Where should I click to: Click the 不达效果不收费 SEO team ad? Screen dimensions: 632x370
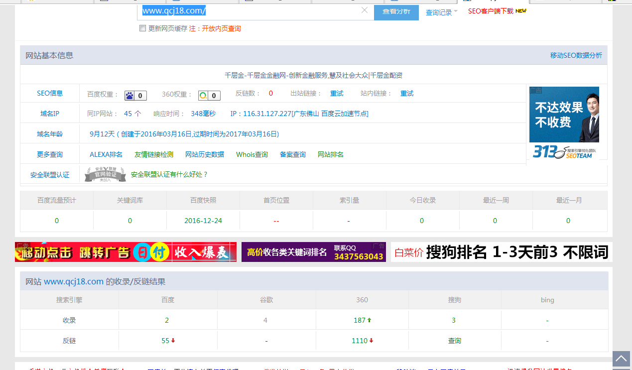pos(564,123)
